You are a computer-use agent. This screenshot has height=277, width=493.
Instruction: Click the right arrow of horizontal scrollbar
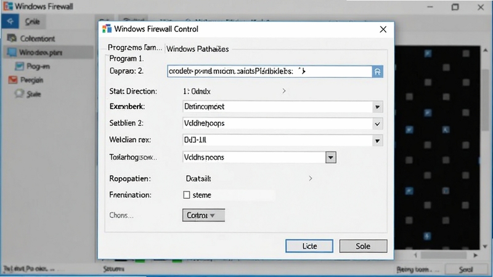(x=475, y=255)
